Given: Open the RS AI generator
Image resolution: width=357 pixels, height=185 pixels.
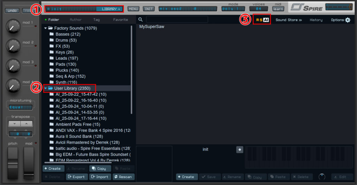Looking at the screenshot, I should tap(262, 20).
